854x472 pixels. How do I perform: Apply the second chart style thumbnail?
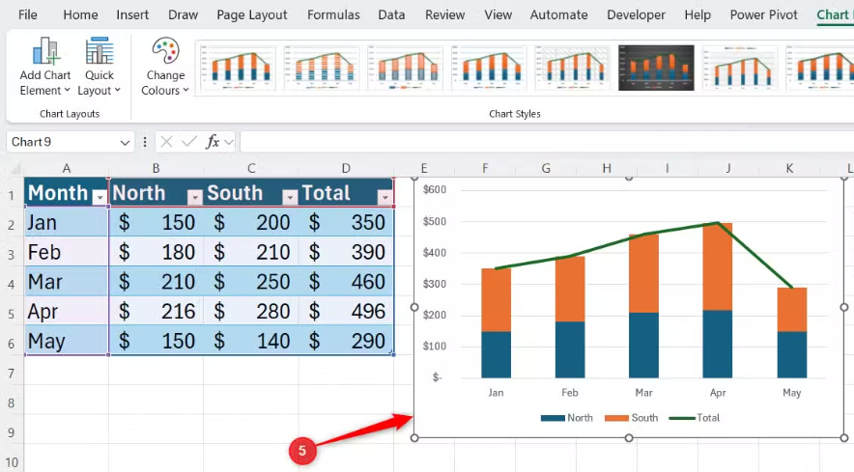coord(322,69)
